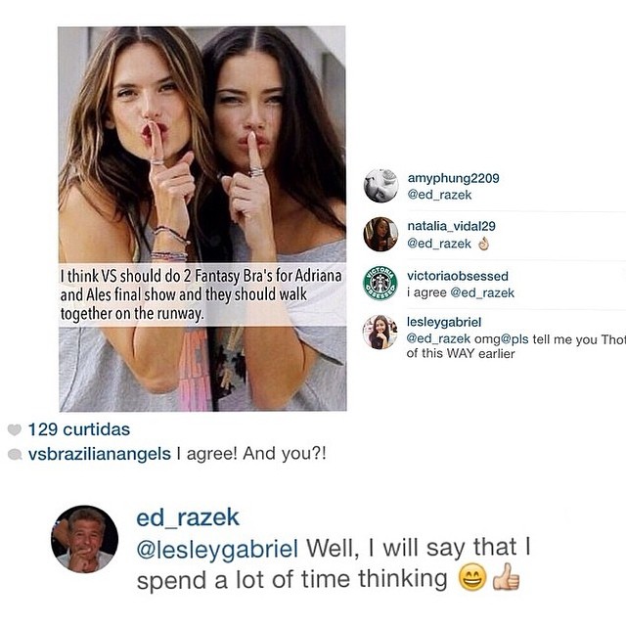The width and height of the screenshot is (626, 626).
Task: Click the OK hand emoji in natalia_vidal29's comment
Action: [x=484, y=244]
